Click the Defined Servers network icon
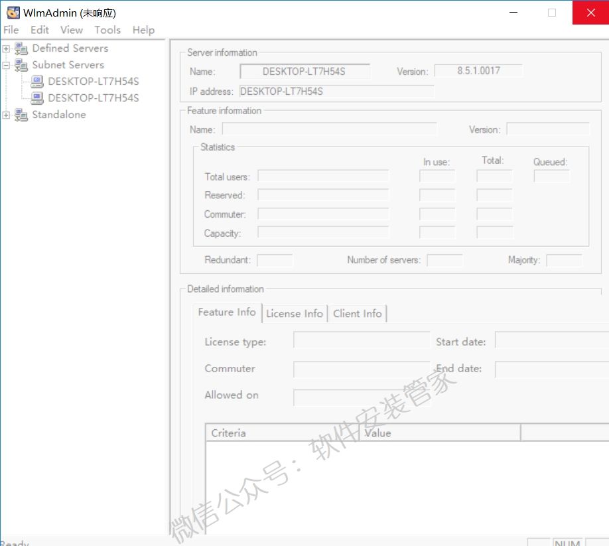 21,48
